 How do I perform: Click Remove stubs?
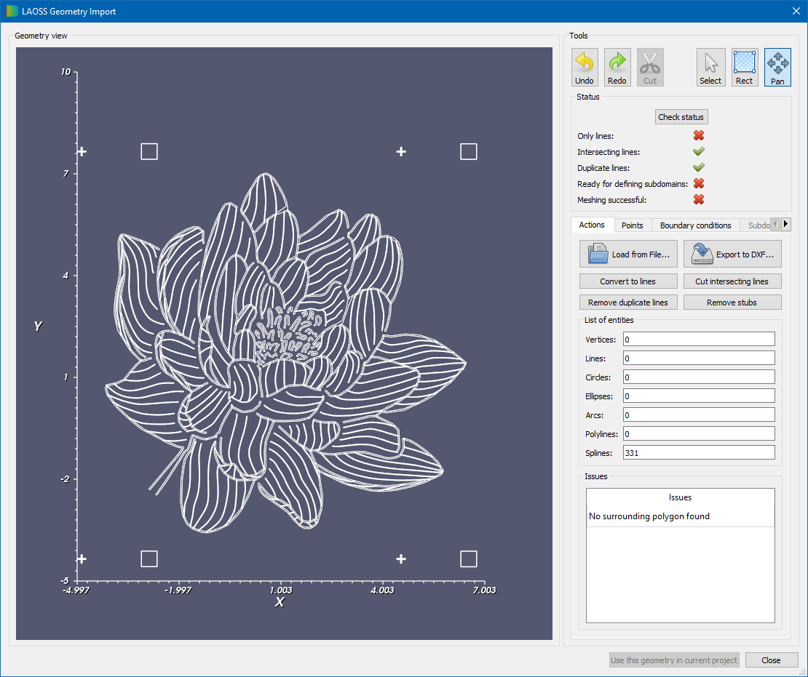coord(732,302)
